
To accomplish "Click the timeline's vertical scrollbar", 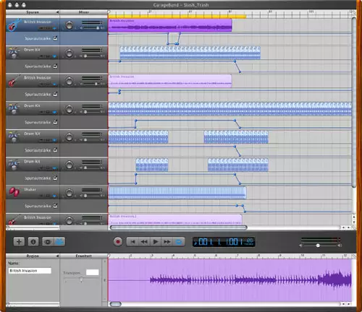I will 354,102.
